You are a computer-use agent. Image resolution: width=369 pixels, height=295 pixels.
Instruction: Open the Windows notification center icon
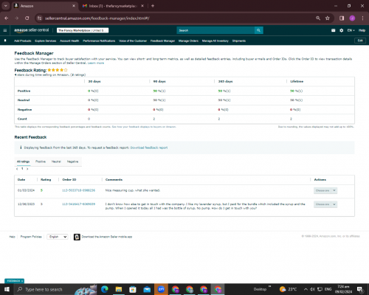(360, 289)
